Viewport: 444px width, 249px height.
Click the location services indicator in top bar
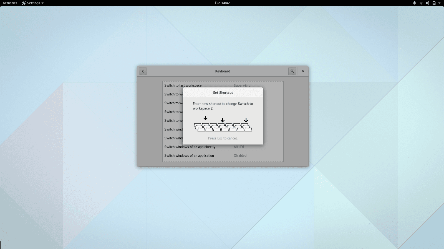coord(414,3)
